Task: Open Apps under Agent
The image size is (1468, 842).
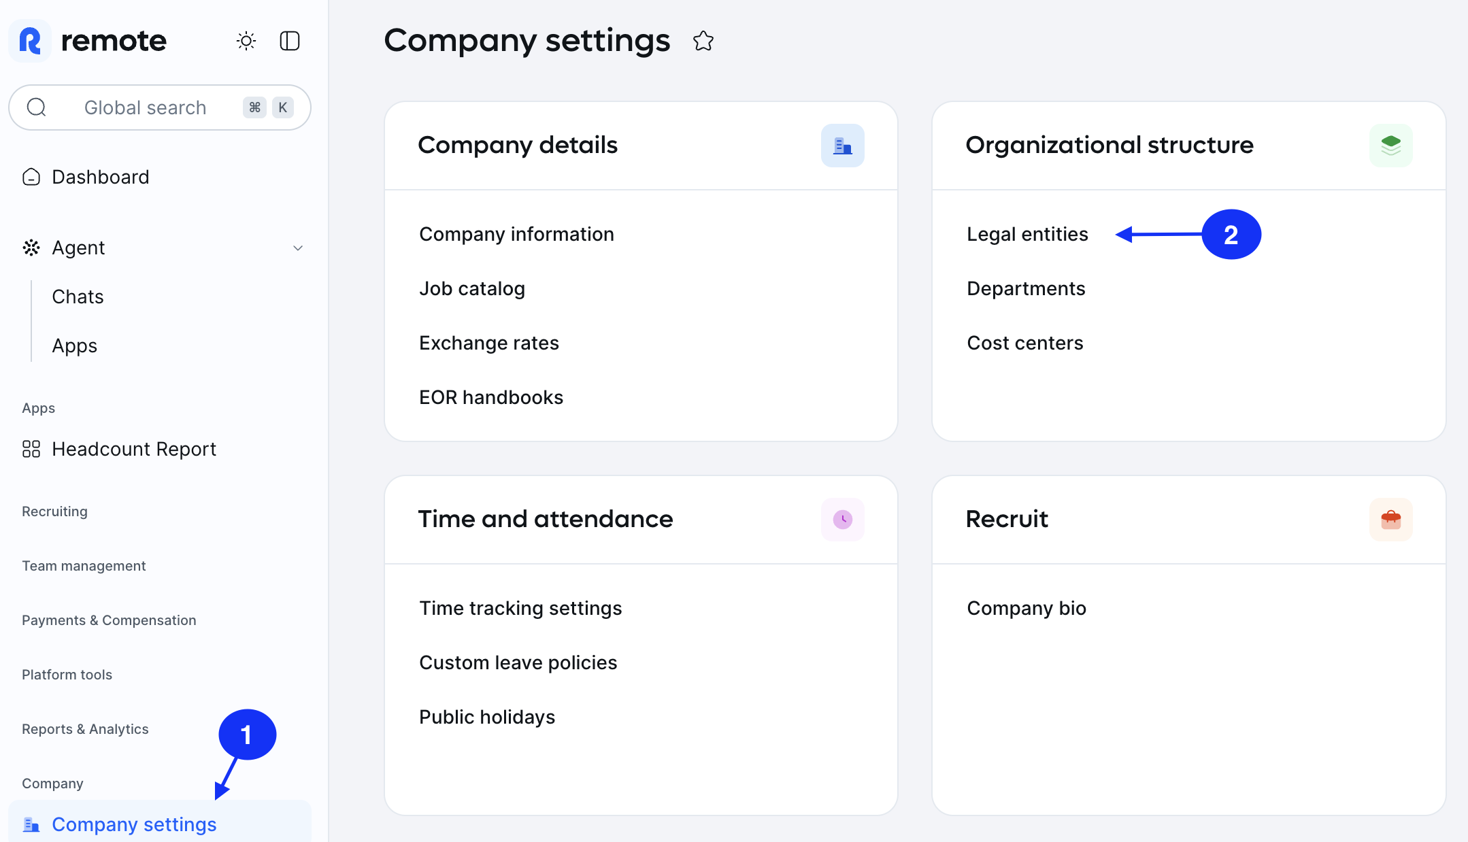Action: pyautogui.click(x=75, y=346)
